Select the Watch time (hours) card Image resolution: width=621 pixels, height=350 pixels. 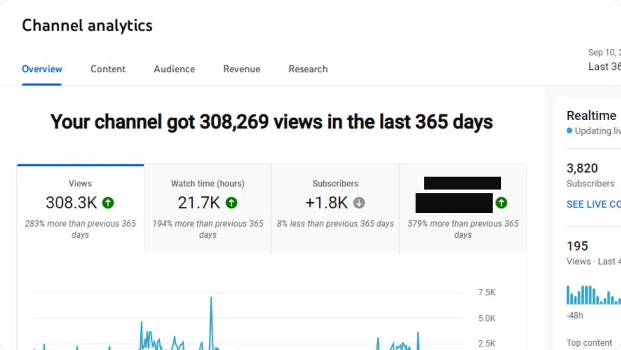(208, 209)
